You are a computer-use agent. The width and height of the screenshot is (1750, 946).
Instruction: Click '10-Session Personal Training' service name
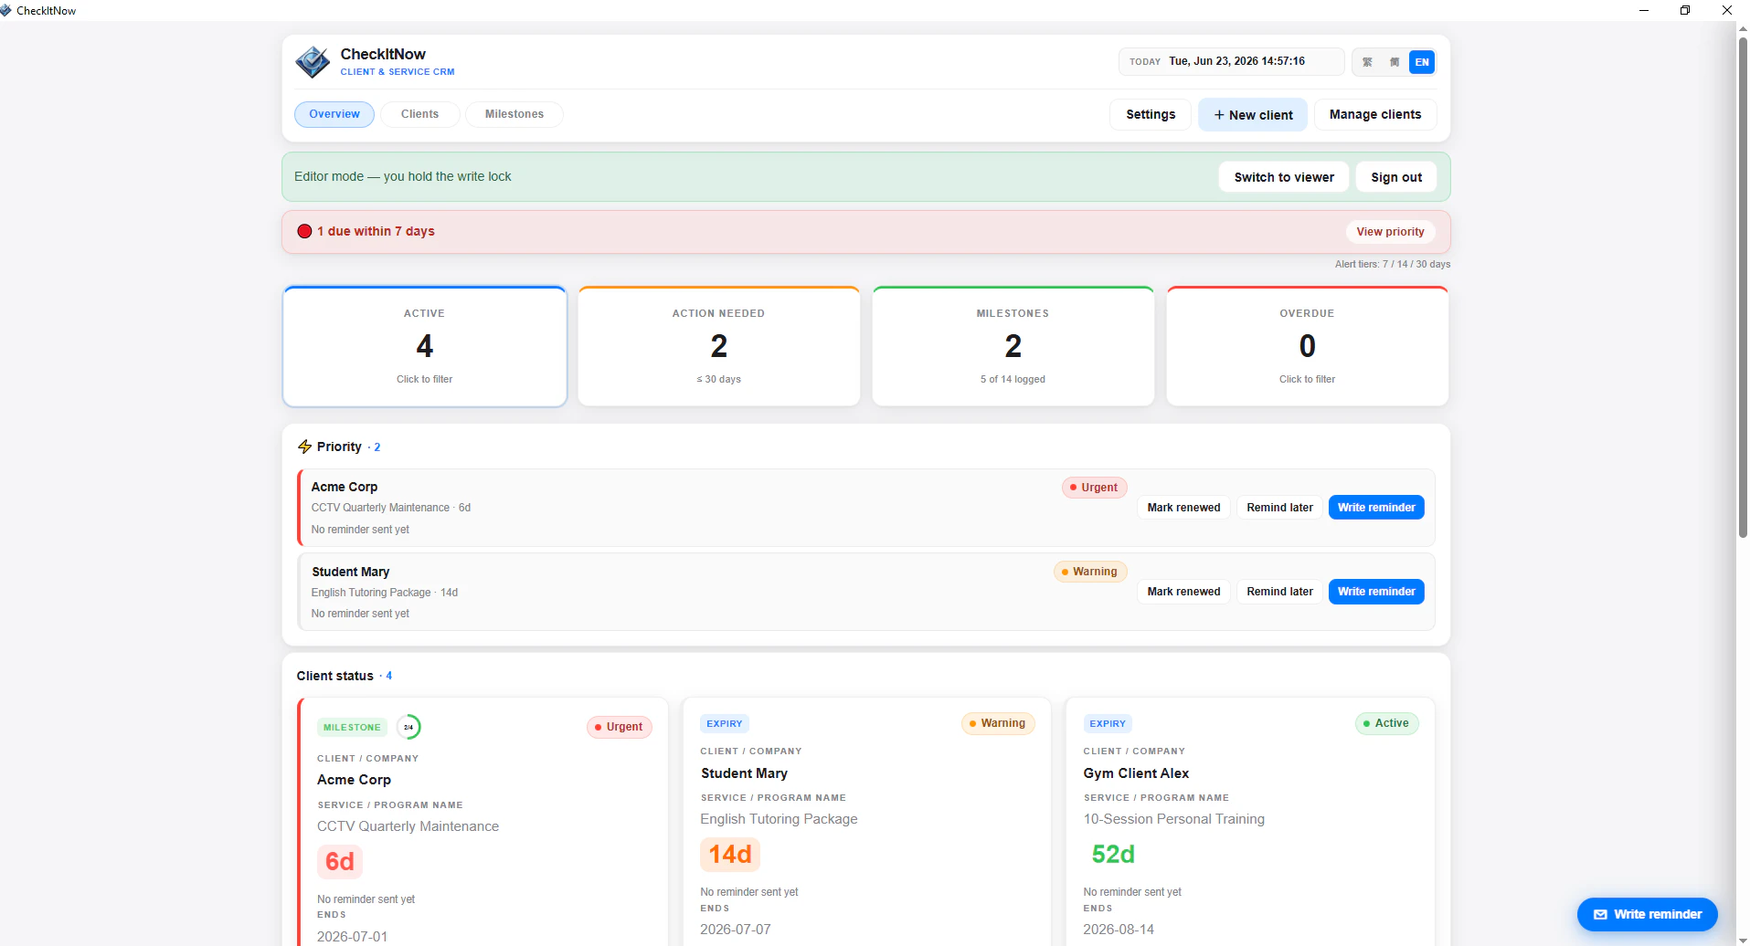[1174, 819]
